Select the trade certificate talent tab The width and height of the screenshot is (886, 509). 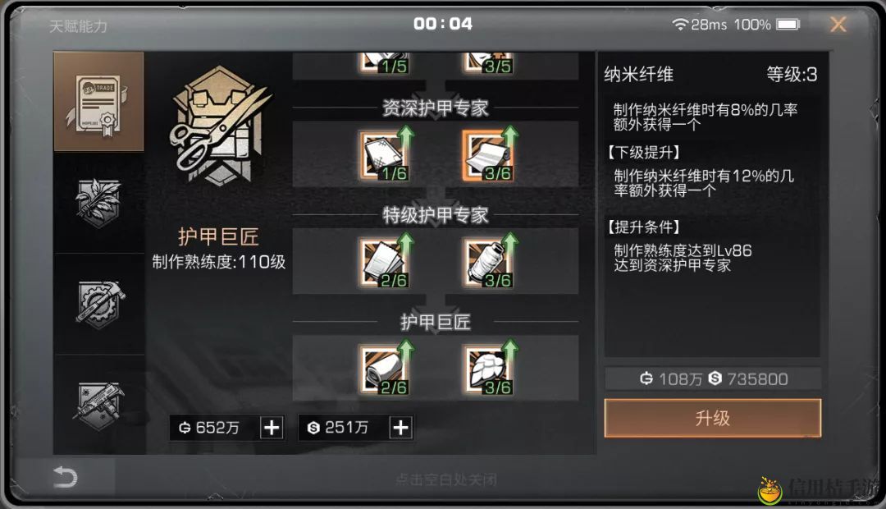98,102
